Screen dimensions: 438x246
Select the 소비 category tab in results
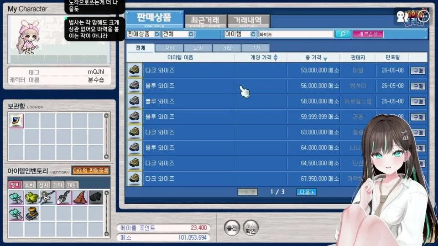click(198, 48)
